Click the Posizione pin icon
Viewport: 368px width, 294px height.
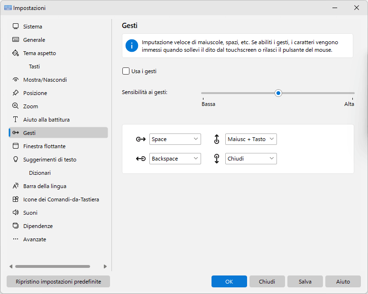point(16,93)
